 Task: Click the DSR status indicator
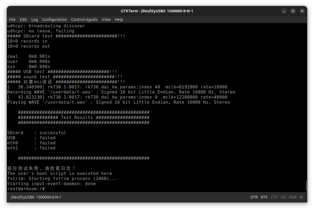coord(293,197)
